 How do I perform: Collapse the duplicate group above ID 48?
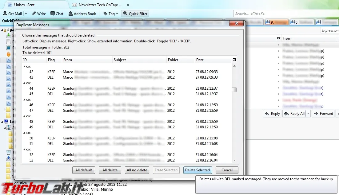pyautogui.click(x=24, y=116)
